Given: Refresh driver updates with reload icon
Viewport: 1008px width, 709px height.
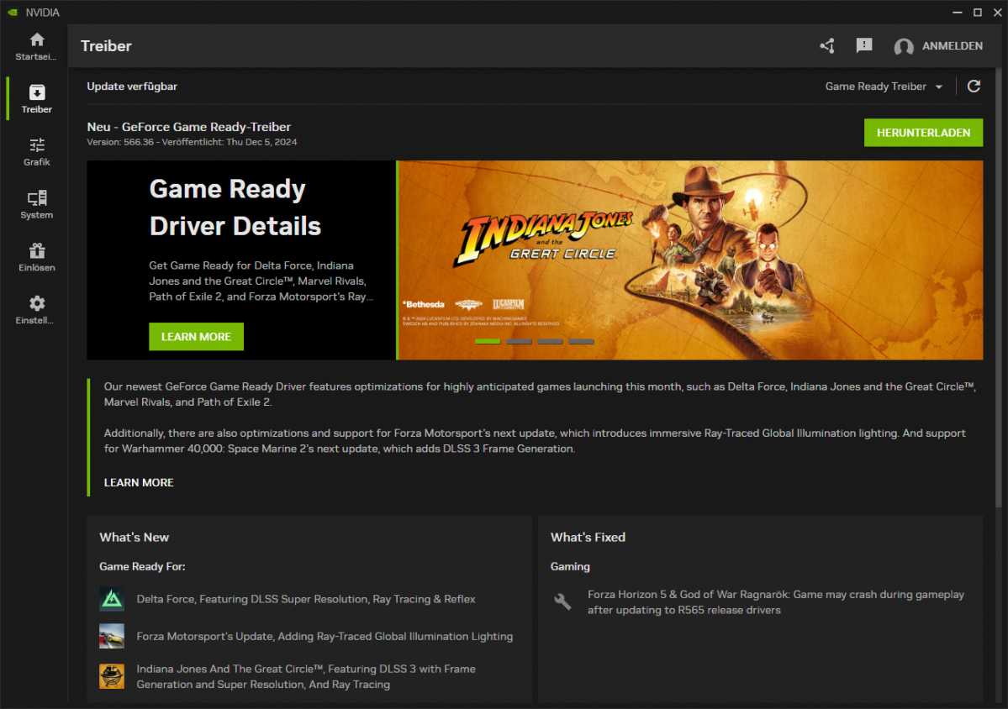Looking at the screenshot, I should pos(974,86).
